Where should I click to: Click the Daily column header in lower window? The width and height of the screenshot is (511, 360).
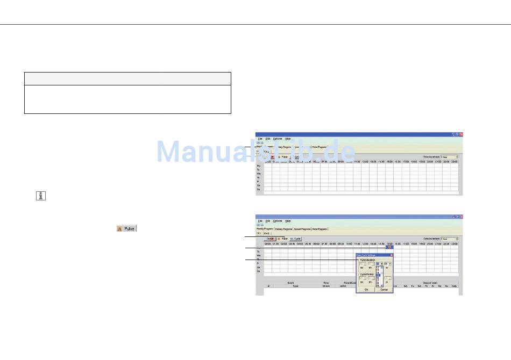click(454, 286)
